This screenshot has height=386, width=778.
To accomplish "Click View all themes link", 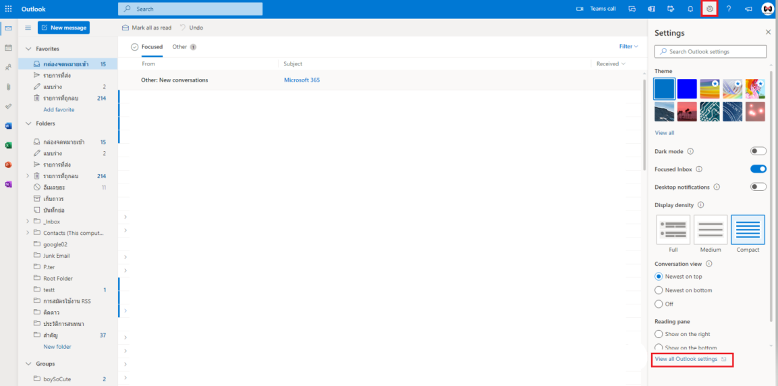I will pyautogui.click(x=665, y=133).
